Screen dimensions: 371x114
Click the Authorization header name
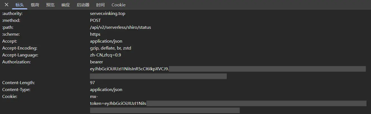pos(16,62)
